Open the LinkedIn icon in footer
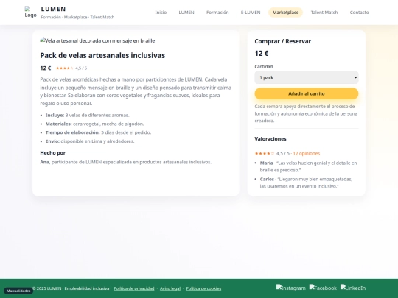The image size is (398, 298). point(353,288)
